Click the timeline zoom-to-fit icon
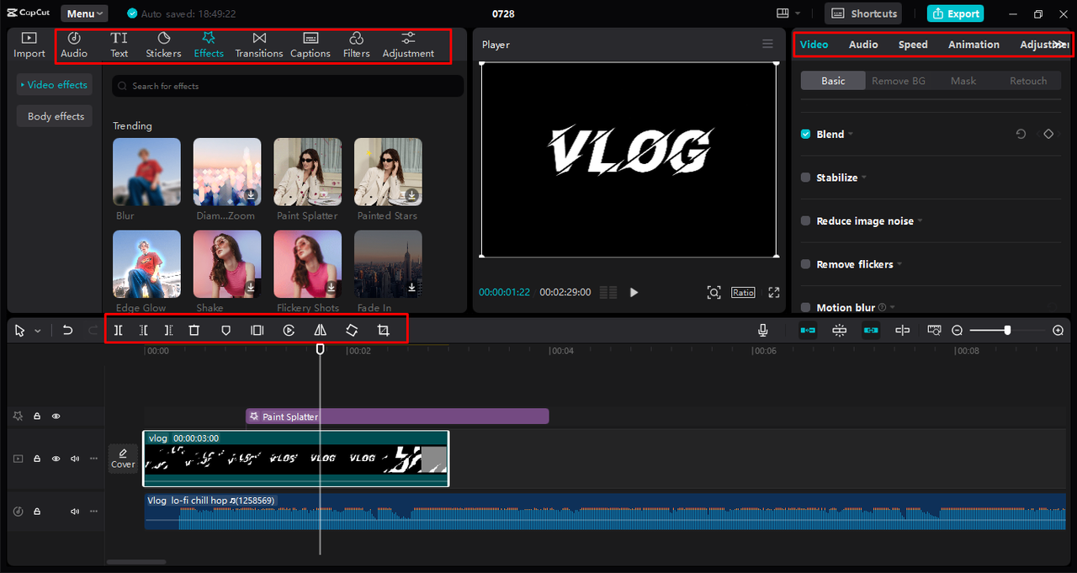 934,331
